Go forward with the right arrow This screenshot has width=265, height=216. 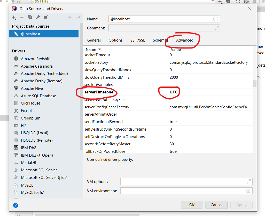click(79, 17)
